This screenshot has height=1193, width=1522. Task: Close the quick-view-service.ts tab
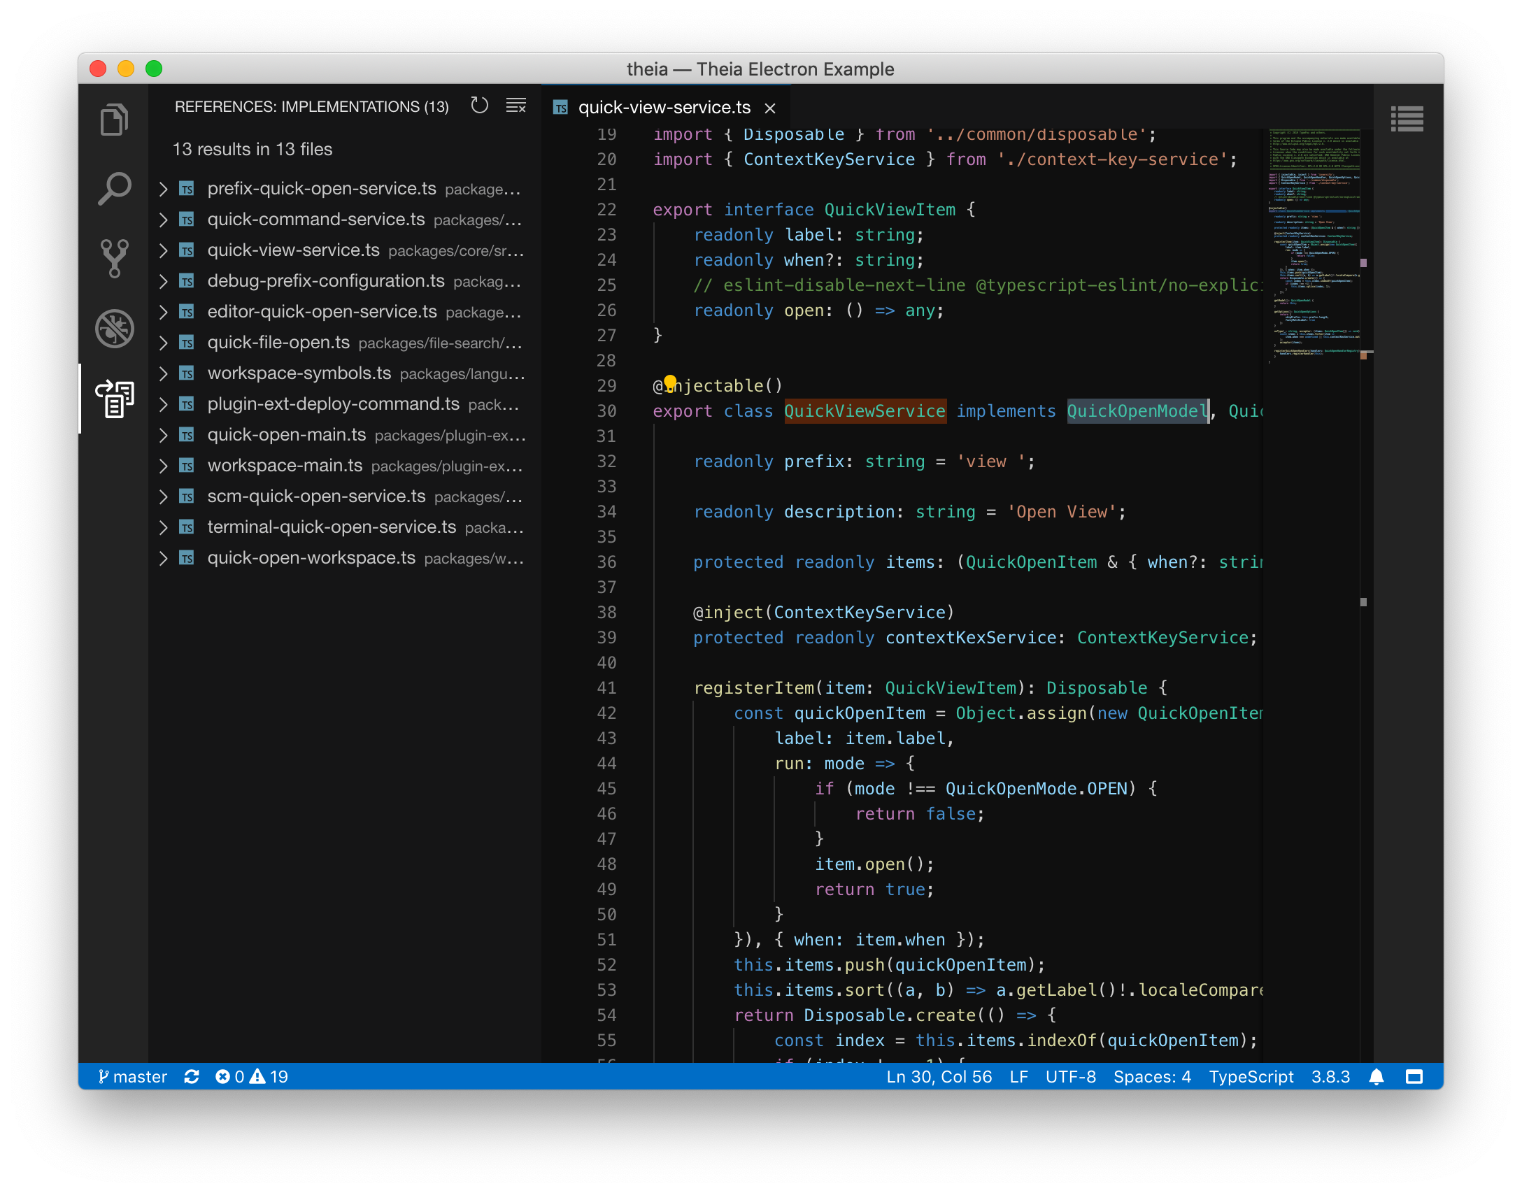(x=770, y=108)
